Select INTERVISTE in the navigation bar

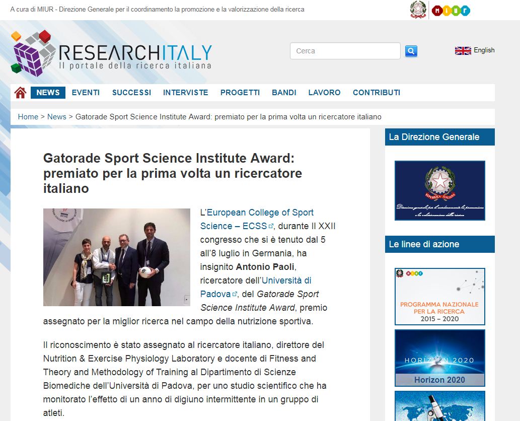point(185,93)
